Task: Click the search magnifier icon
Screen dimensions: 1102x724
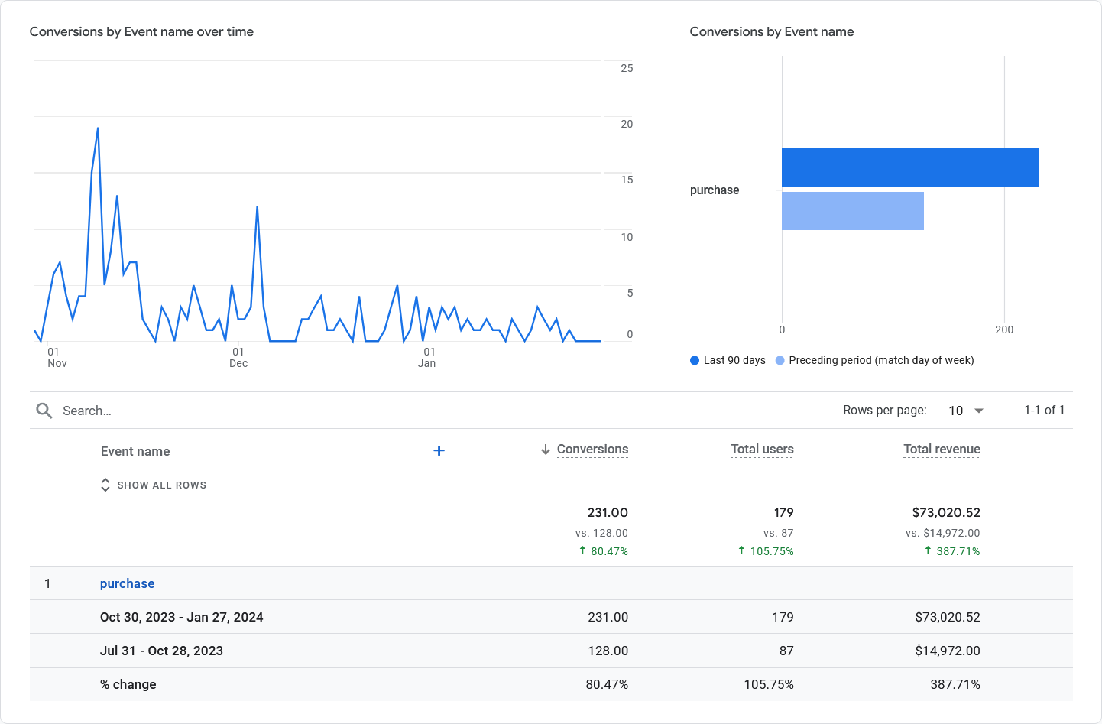Action: pyautogui.click(x=44, y=411)
